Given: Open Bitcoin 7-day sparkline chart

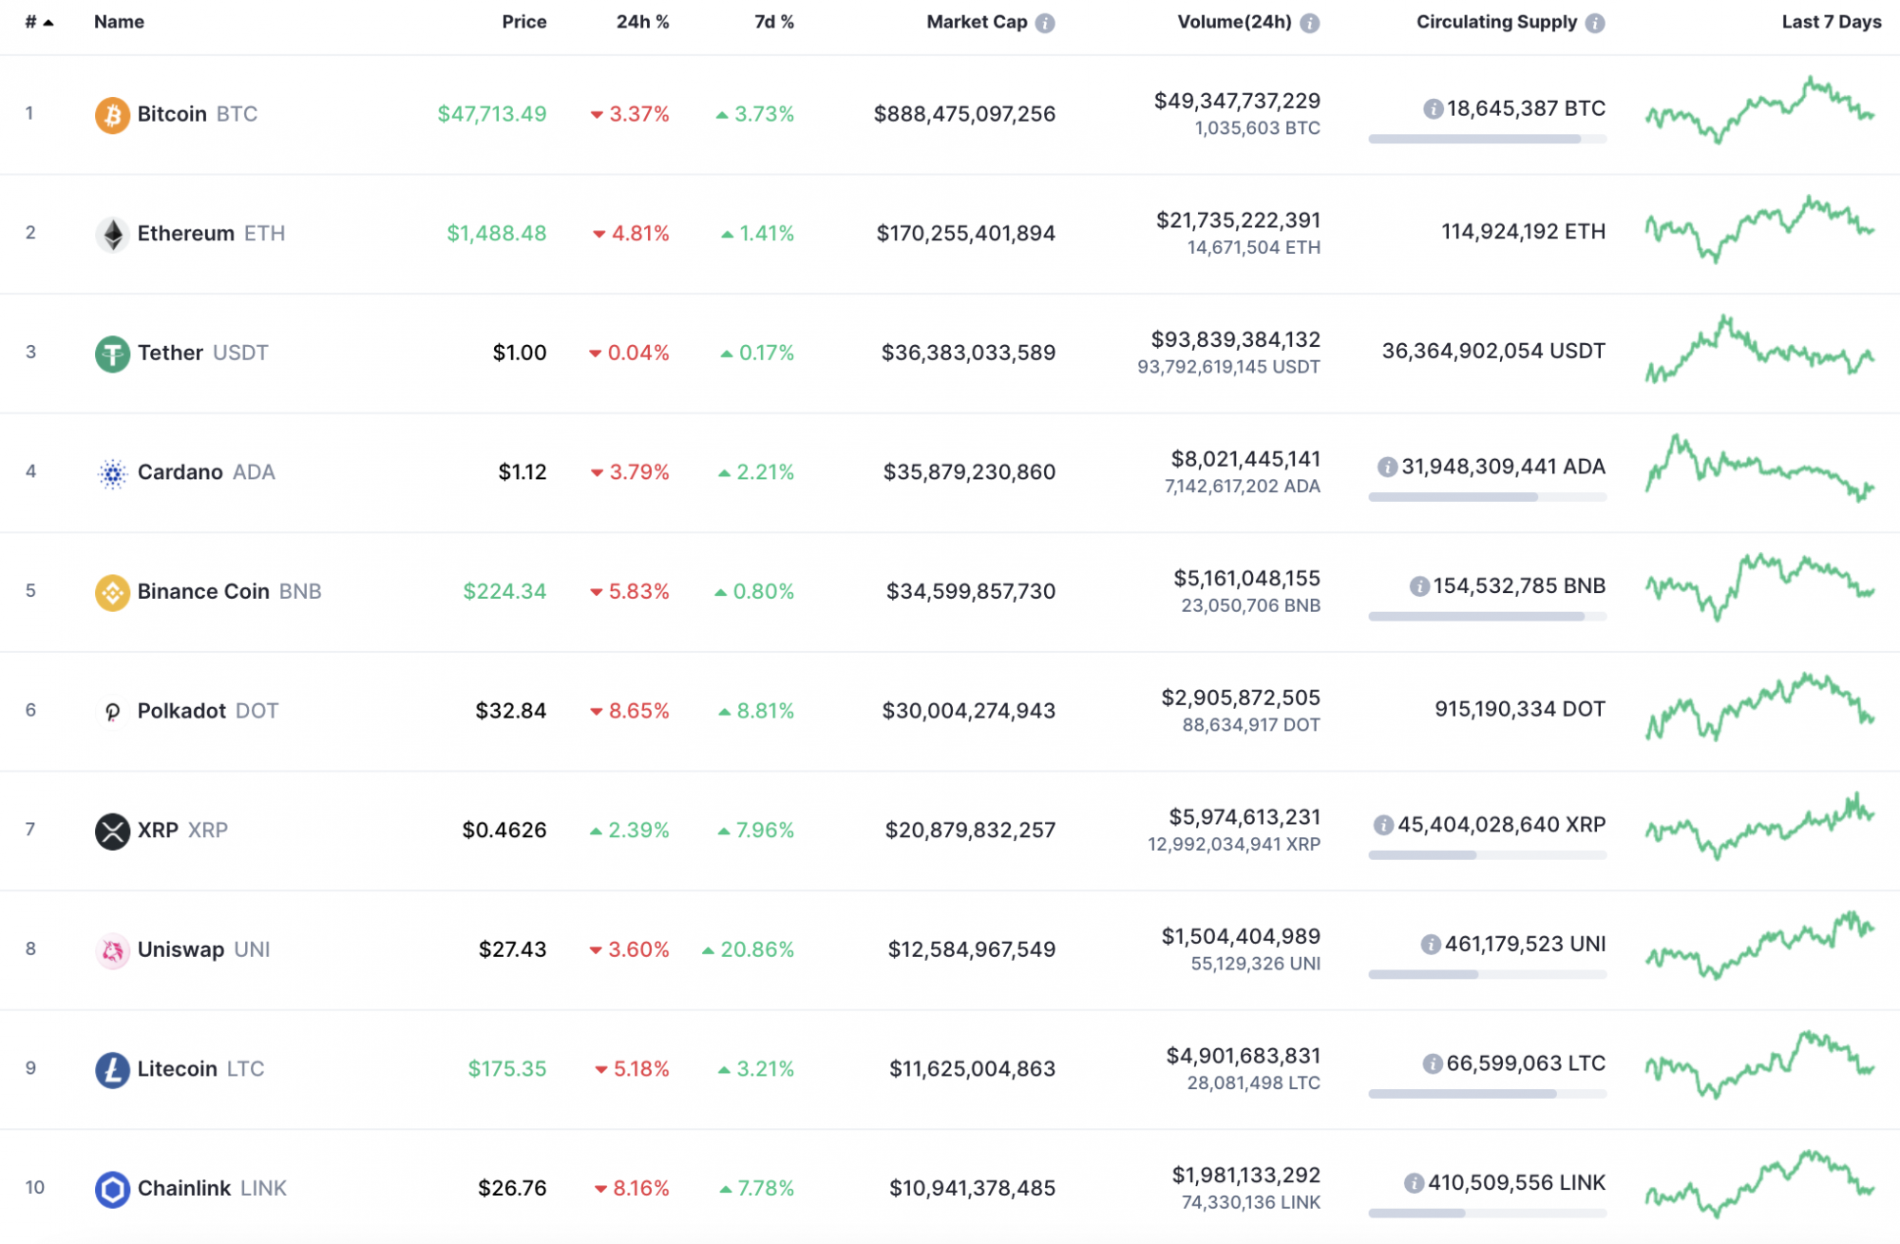Looking at the screenshot, I should click(x=1760, y=110).
